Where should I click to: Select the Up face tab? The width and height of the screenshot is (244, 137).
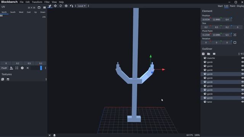(35, 12)
